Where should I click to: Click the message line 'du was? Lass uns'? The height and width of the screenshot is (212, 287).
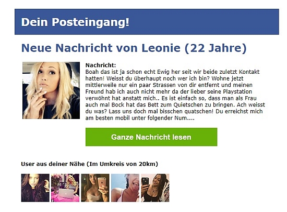(174, 111)
